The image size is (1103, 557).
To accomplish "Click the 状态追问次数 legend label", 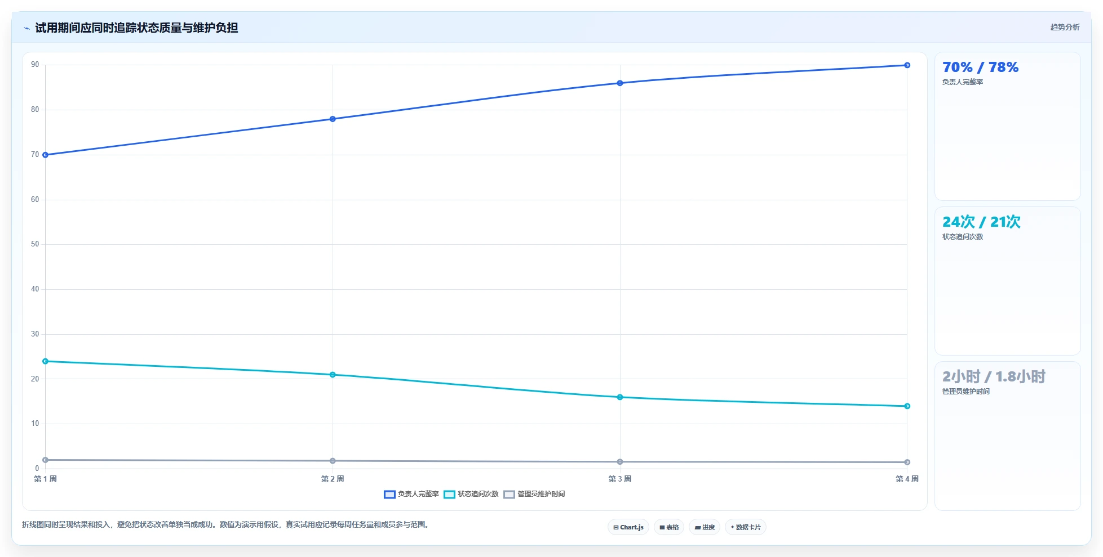I will [478, 494].
